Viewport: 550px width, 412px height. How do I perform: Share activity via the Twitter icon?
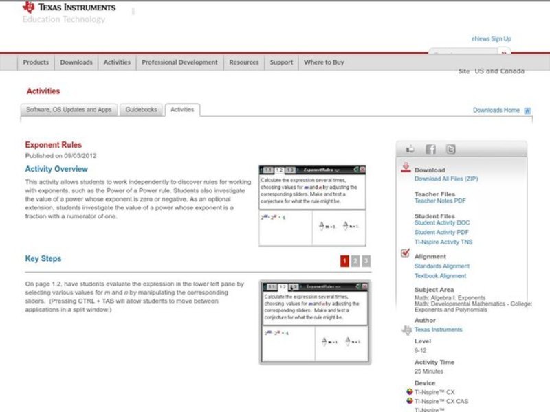450,149
